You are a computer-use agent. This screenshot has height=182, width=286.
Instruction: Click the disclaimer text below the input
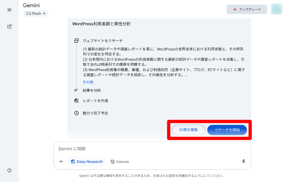(x=152, y=176)
